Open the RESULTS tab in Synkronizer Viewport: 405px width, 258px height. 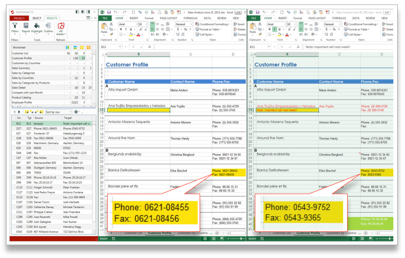(x=52, y=18)
